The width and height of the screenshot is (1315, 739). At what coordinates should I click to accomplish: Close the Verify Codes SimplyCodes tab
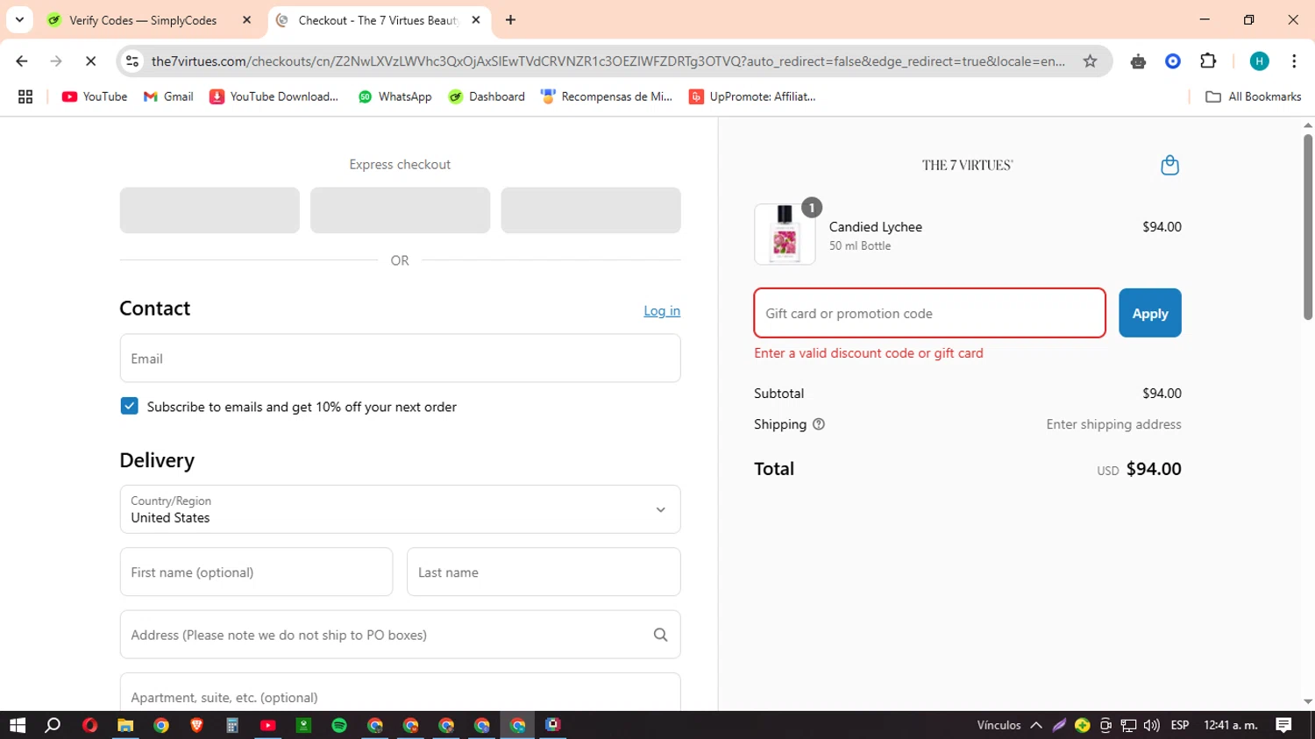click(x=246, y=19)
